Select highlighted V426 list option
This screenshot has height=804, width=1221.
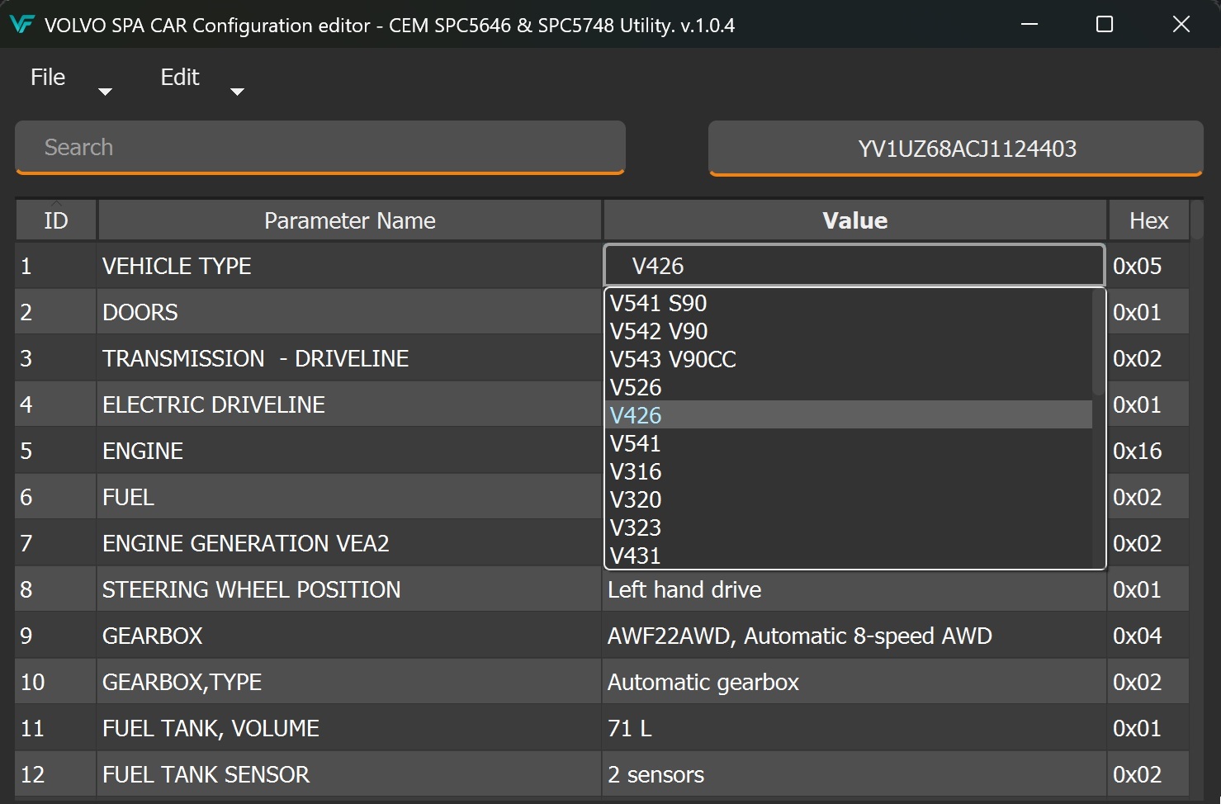coord(849,415)
